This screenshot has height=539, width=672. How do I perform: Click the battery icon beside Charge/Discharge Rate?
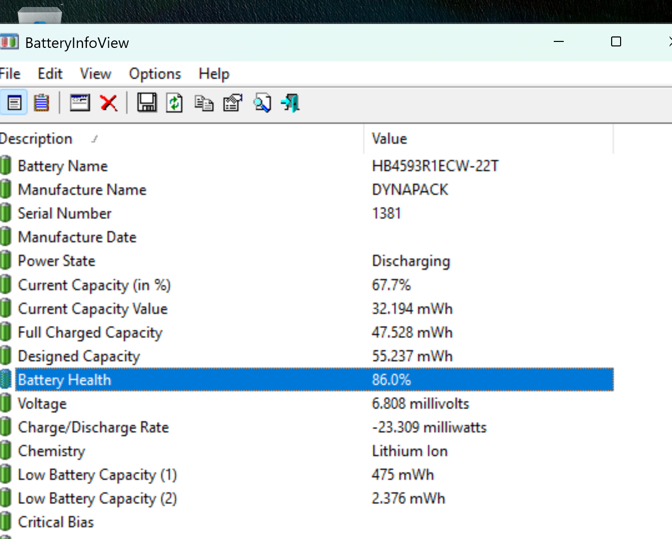[5, 427]
